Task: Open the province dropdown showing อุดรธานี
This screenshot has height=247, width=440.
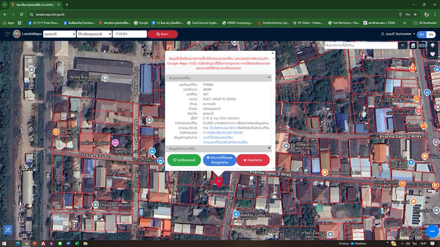Action: (59, 34)
